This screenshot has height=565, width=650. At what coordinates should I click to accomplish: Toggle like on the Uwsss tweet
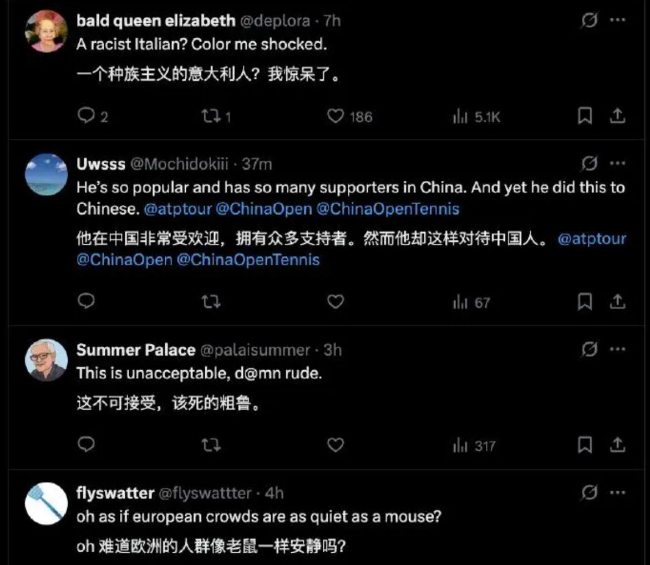336,301
